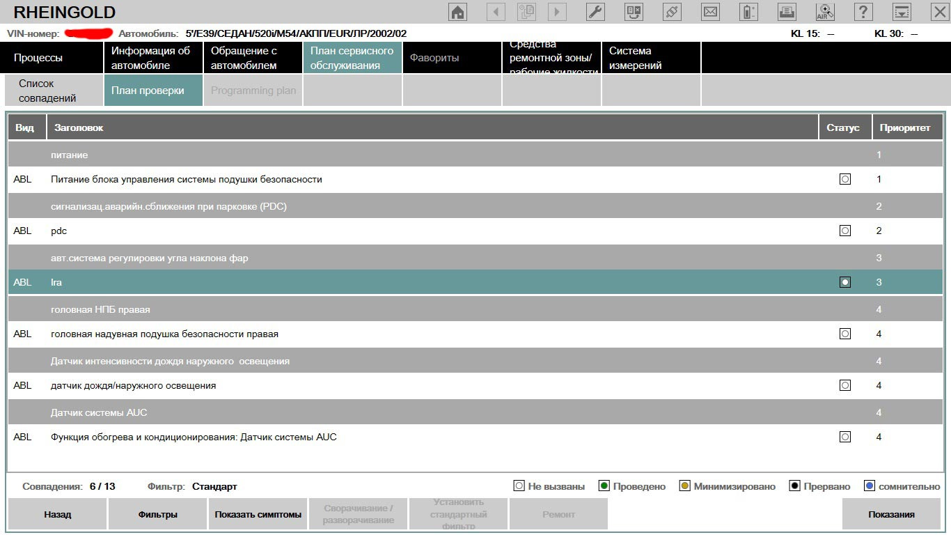Image resolution: width=951 pixels, height=535 pixels.
Task: Open Обращение с автомобилем tab
Action: [253, 58]
